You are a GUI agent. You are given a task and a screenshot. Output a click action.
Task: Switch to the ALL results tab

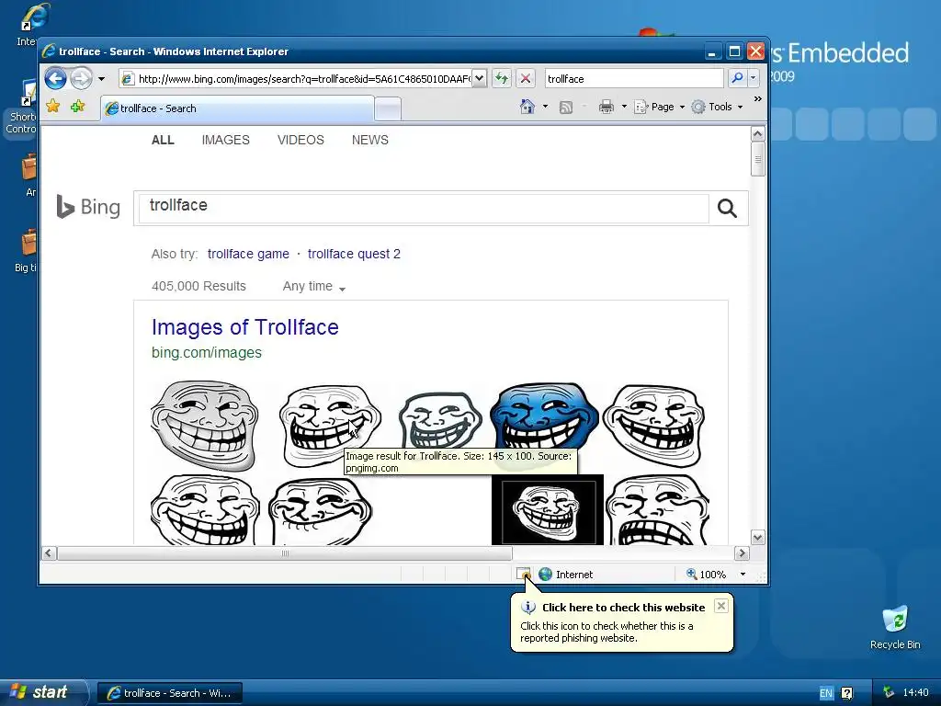[x=163, y=140]
